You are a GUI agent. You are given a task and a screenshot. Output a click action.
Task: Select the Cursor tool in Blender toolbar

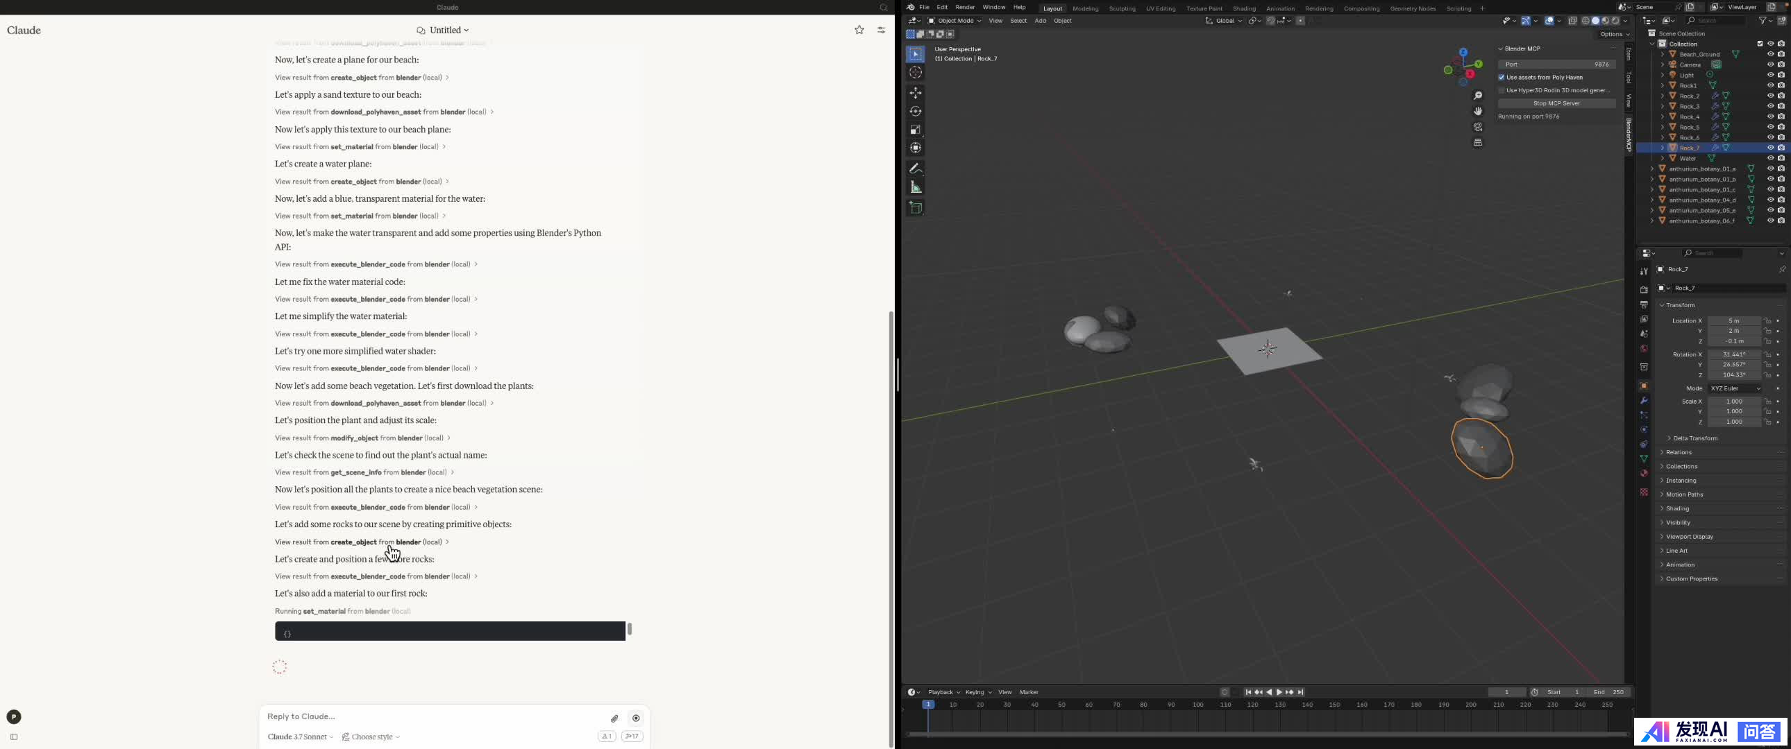click(x=916, y=72)
